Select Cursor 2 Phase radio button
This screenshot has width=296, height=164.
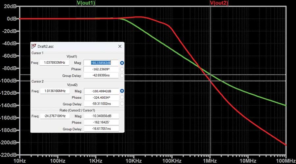[x=122, y=97]
